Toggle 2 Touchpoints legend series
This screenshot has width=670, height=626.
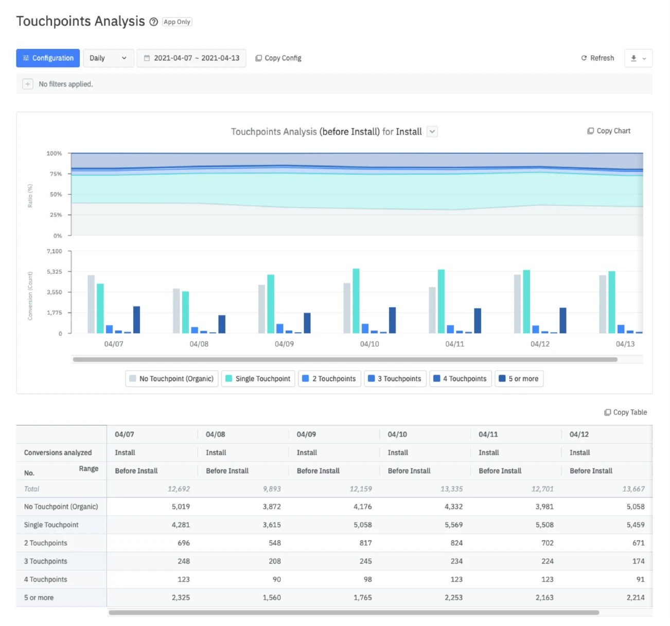tap(329, 379)
